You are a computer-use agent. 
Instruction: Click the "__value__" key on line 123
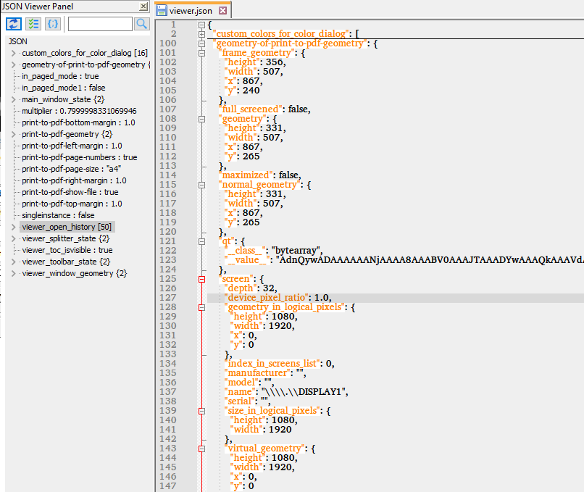(247, 259)
